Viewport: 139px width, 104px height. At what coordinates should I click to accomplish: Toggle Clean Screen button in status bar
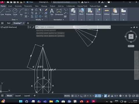pos(133,96)
